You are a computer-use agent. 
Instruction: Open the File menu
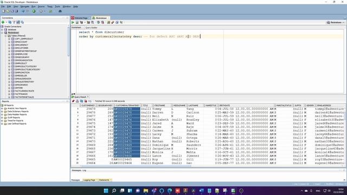pos(3,6)
